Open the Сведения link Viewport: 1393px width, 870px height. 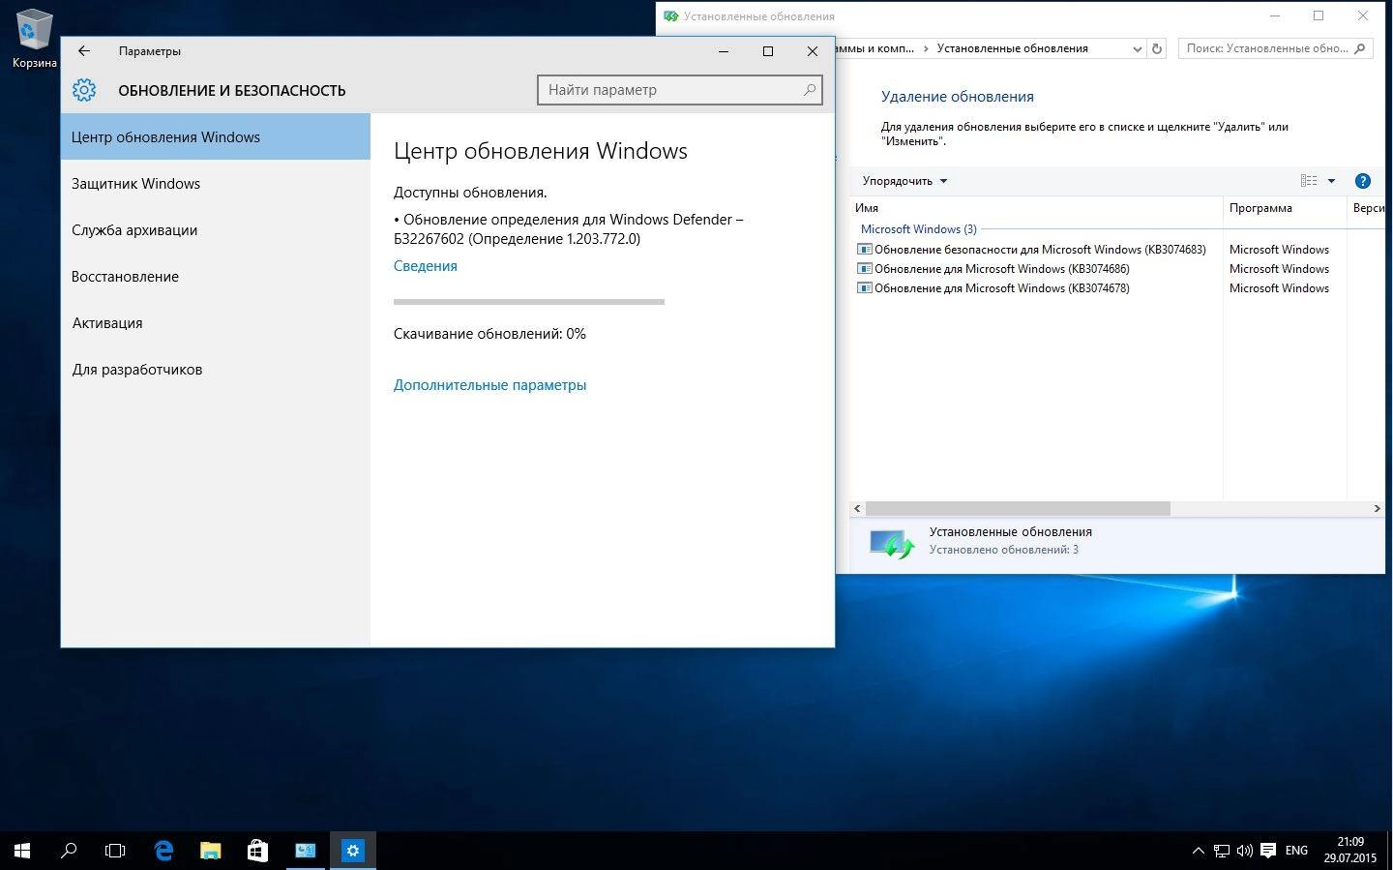pos(425,266)
